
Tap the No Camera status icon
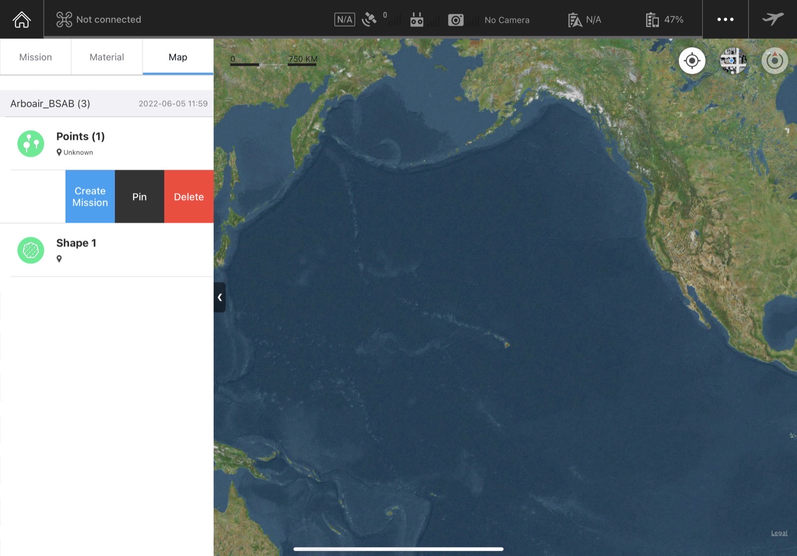[x=456, y=19]
